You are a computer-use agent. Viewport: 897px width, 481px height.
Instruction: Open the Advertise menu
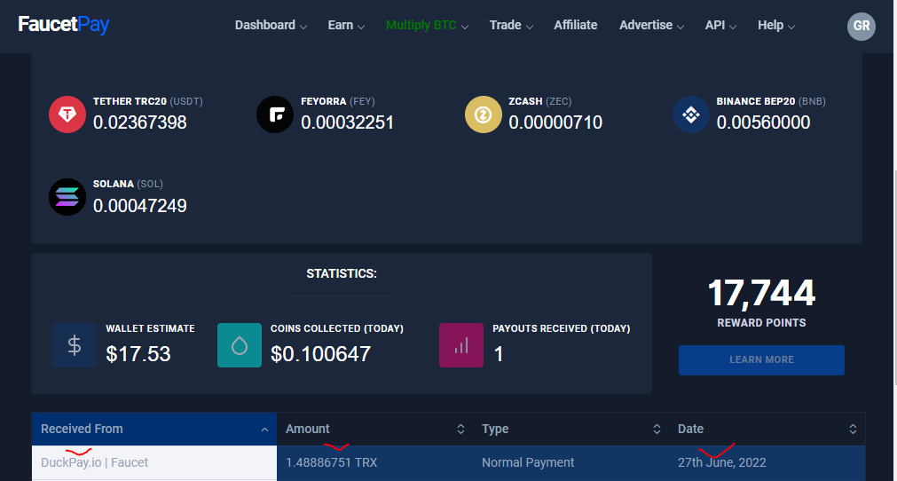point(651,25)
